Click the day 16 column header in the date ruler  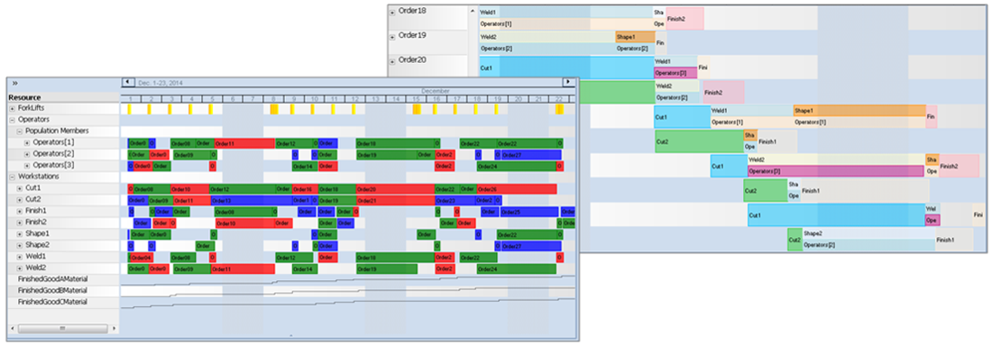click(x=437, y=99)
